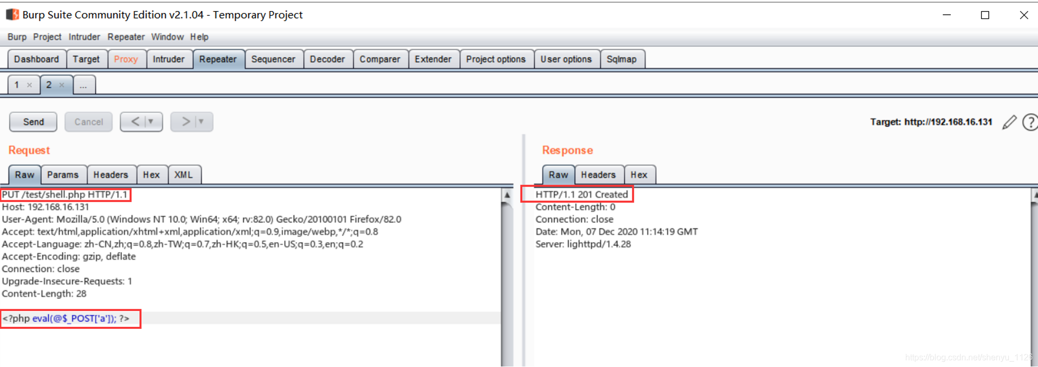Click the Burp Suite logo icon
Viewport: 1038px width, 367px height.
12,15
